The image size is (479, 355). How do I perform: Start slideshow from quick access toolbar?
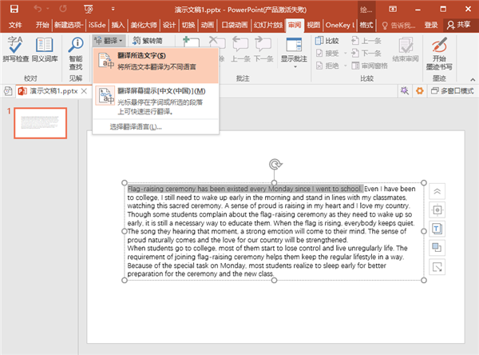[x=89, y=9]
